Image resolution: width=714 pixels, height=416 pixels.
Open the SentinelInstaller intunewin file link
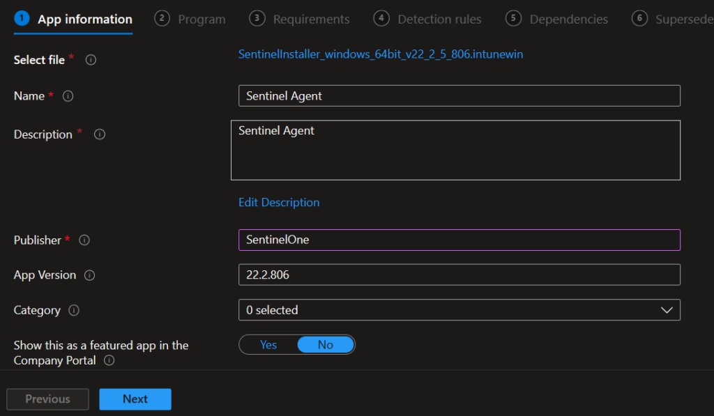[x=381, y=54]
